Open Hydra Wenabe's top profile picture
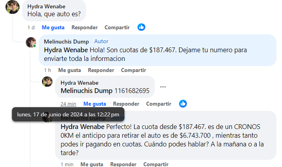Image resolution: width=282 pixels, height=167 pixels. tap(12, 7)
